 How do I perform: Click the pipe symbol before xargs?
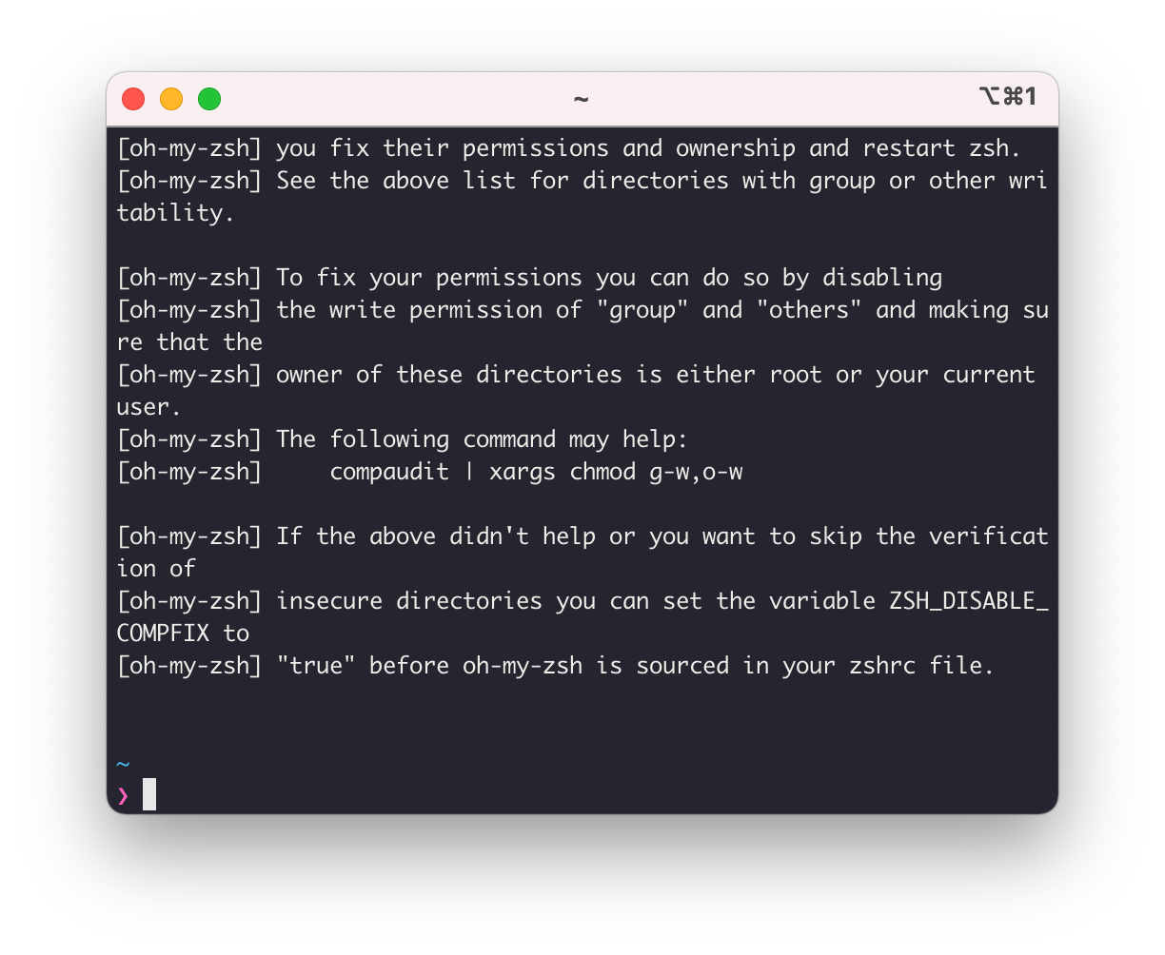pyautogui.click(x=469, y=472)
